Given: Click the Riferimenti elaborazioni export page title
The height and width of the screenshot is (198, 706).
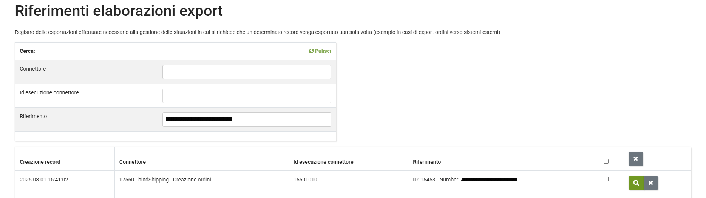Looking at the screenshot, I should tap(119, 11).
